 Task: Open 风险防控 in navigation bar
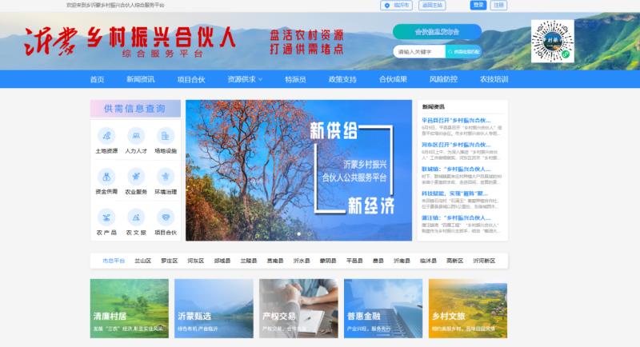click(443, 79)
